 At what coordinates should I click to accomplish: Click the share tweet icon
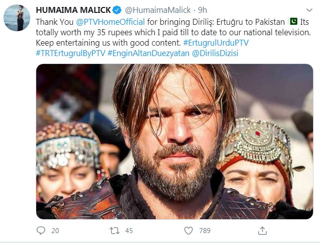tap(262, 231)
